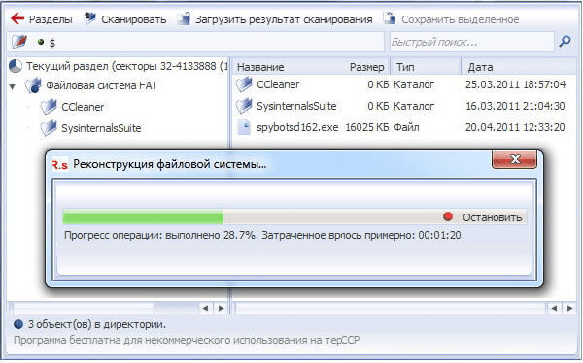Viewport: 583px width, 363px height.
Task: Click the red back arrow icon for Разделы
Action: click(x=17, y=18)
